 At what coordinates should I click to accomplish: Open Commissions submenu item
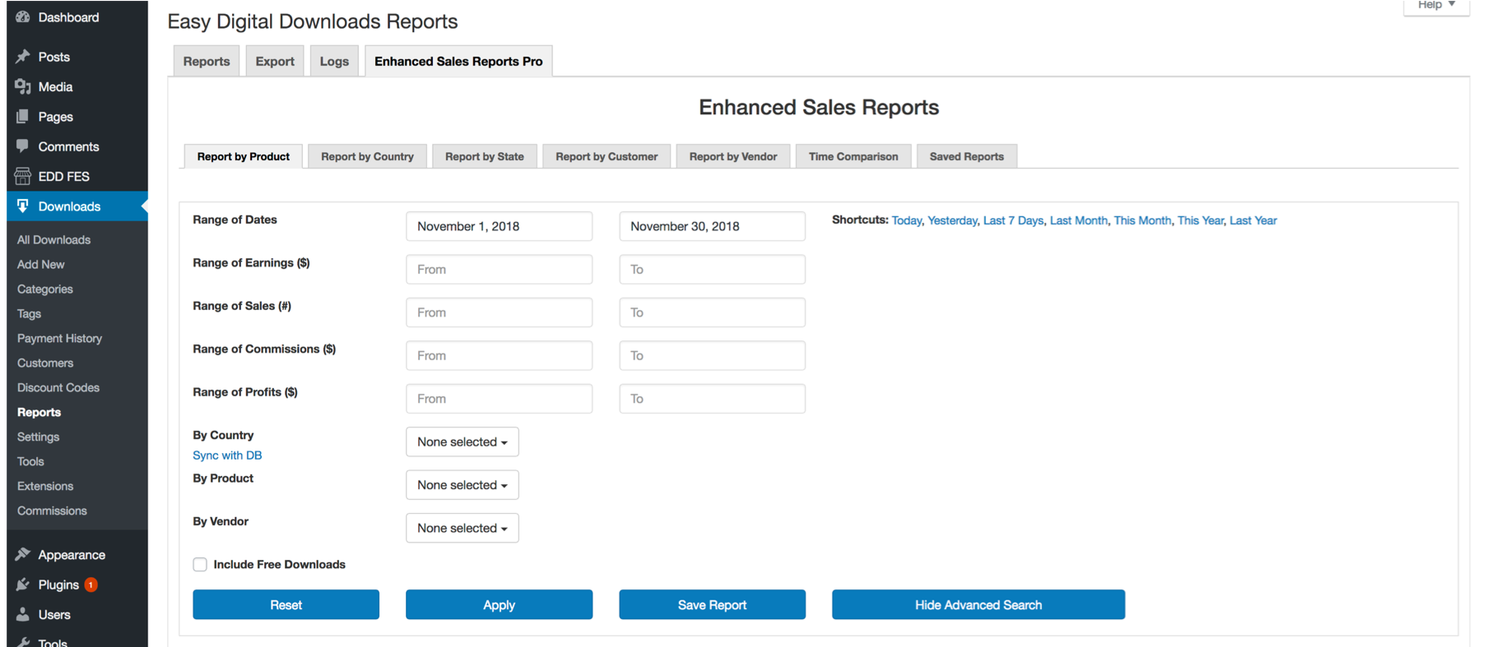(x=52, y=511)
